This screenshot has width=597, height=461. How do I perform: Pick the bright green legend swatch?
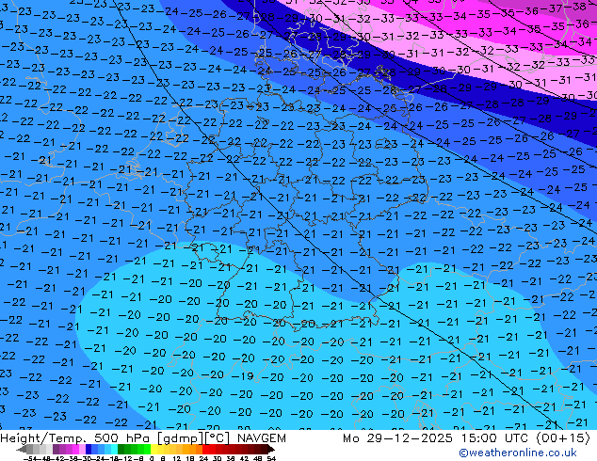tap(147, 450)
